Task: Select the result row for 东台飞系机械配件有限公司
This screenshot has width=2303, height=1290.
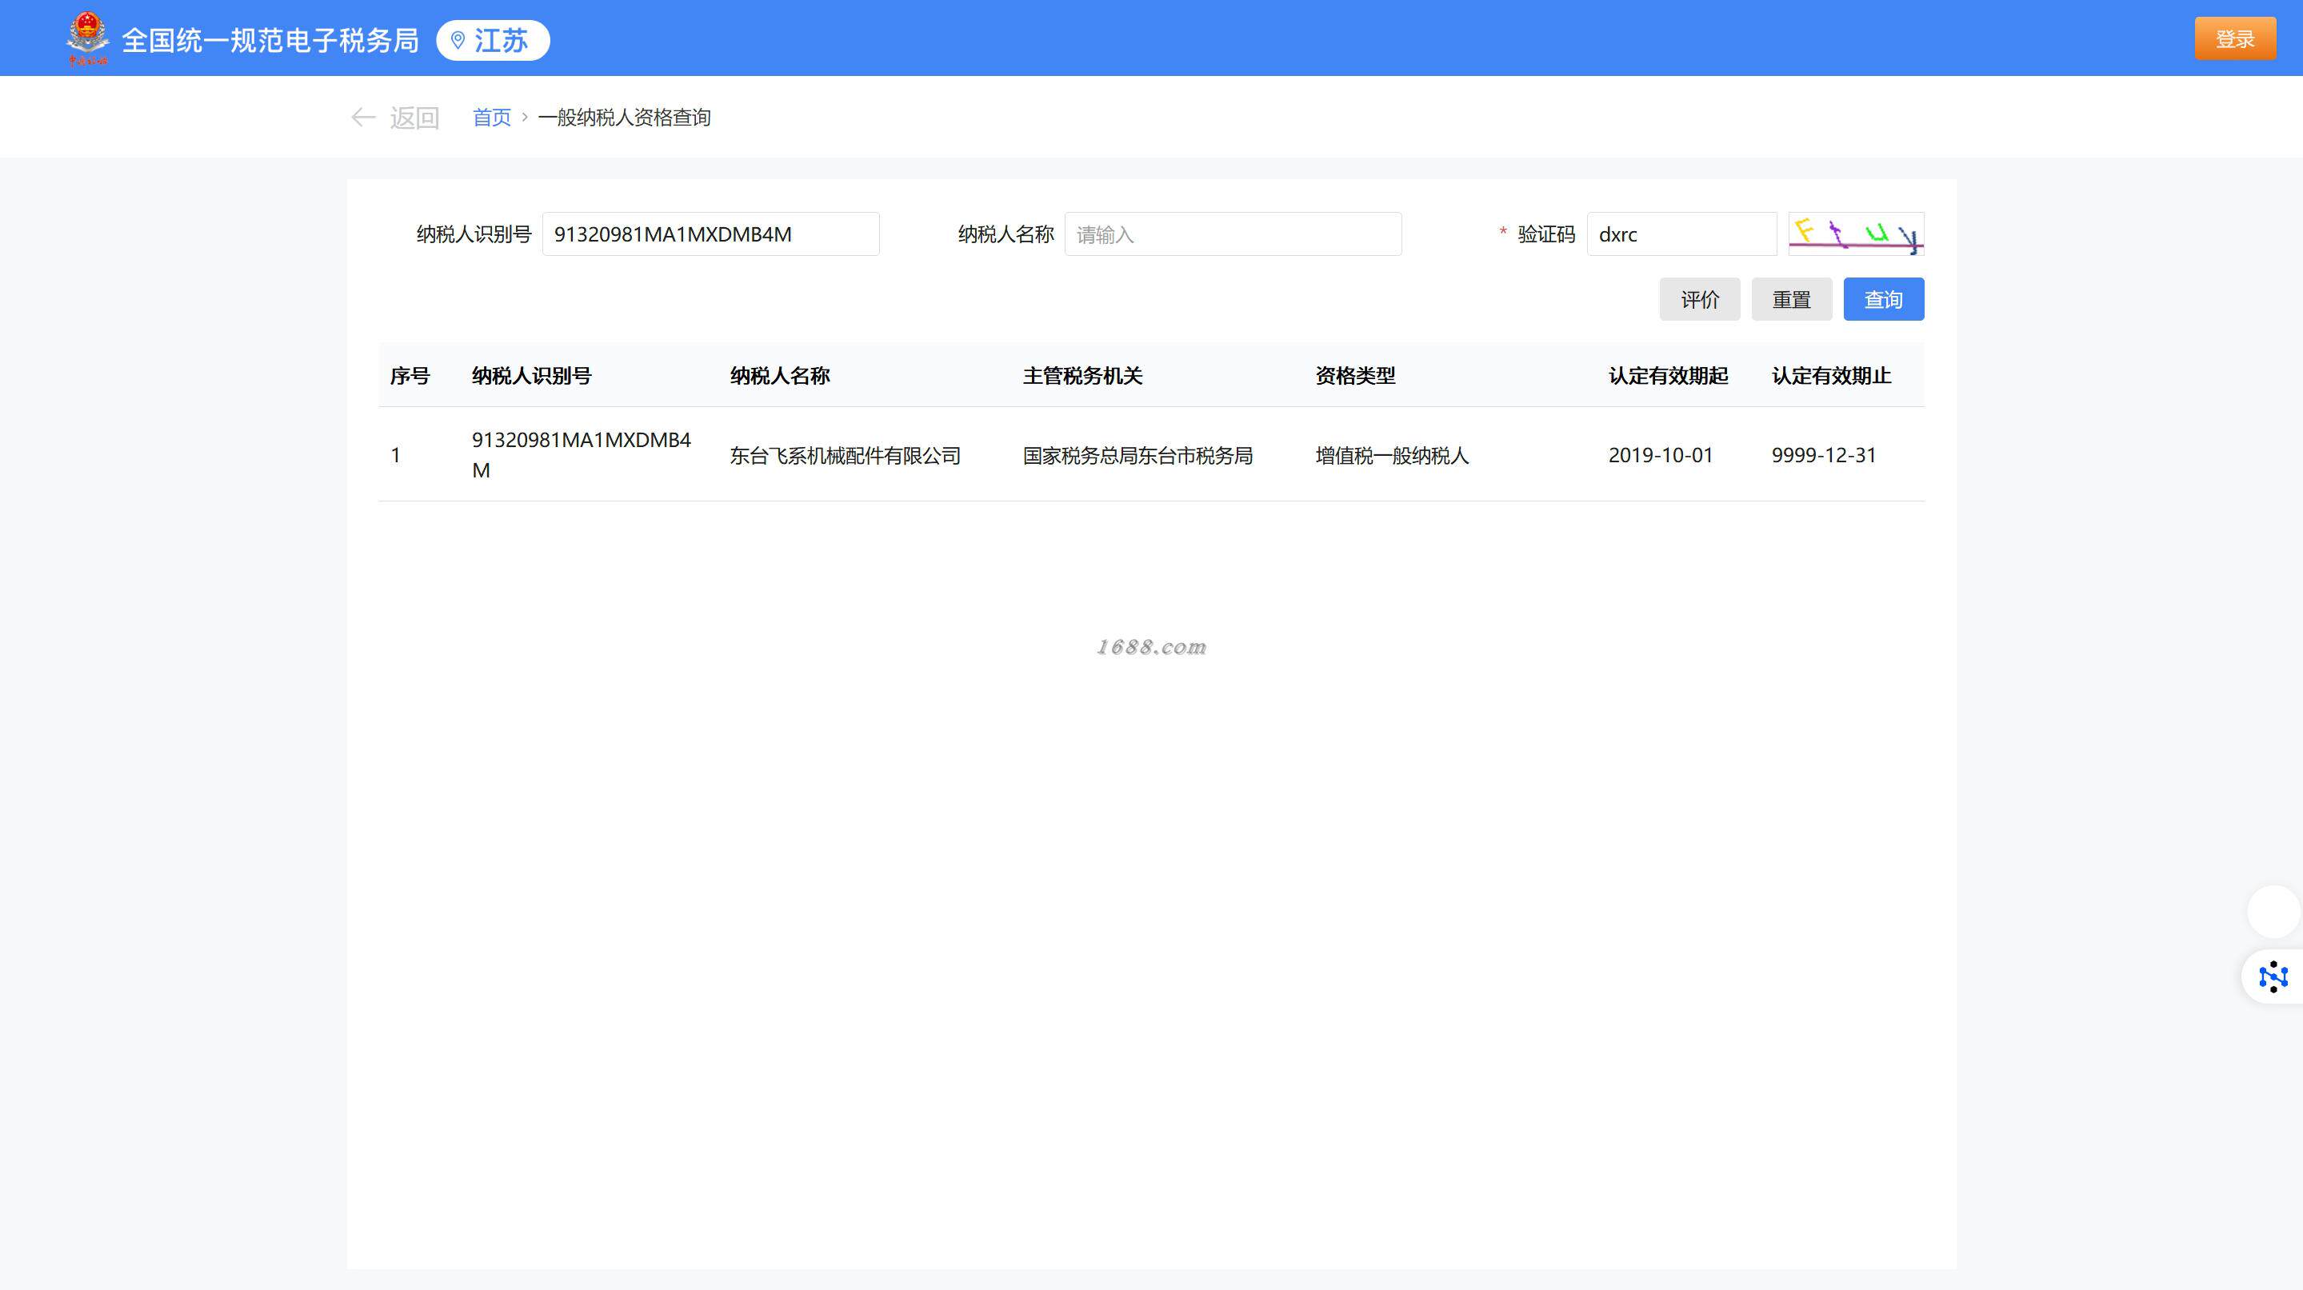Action: point(845,455)
